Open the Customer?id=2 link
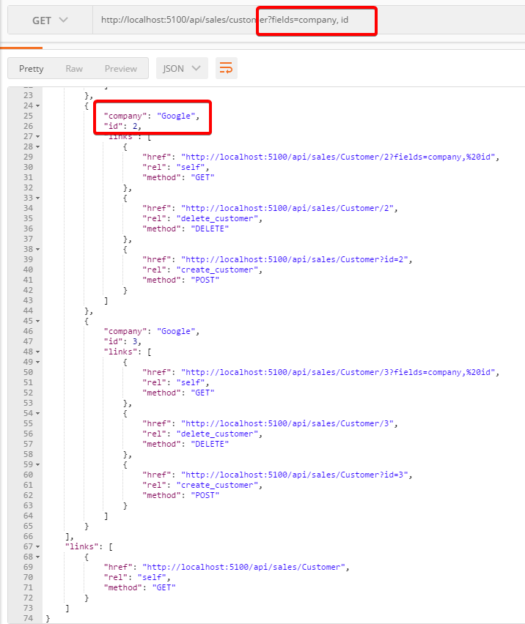 (x=294, y=259)
